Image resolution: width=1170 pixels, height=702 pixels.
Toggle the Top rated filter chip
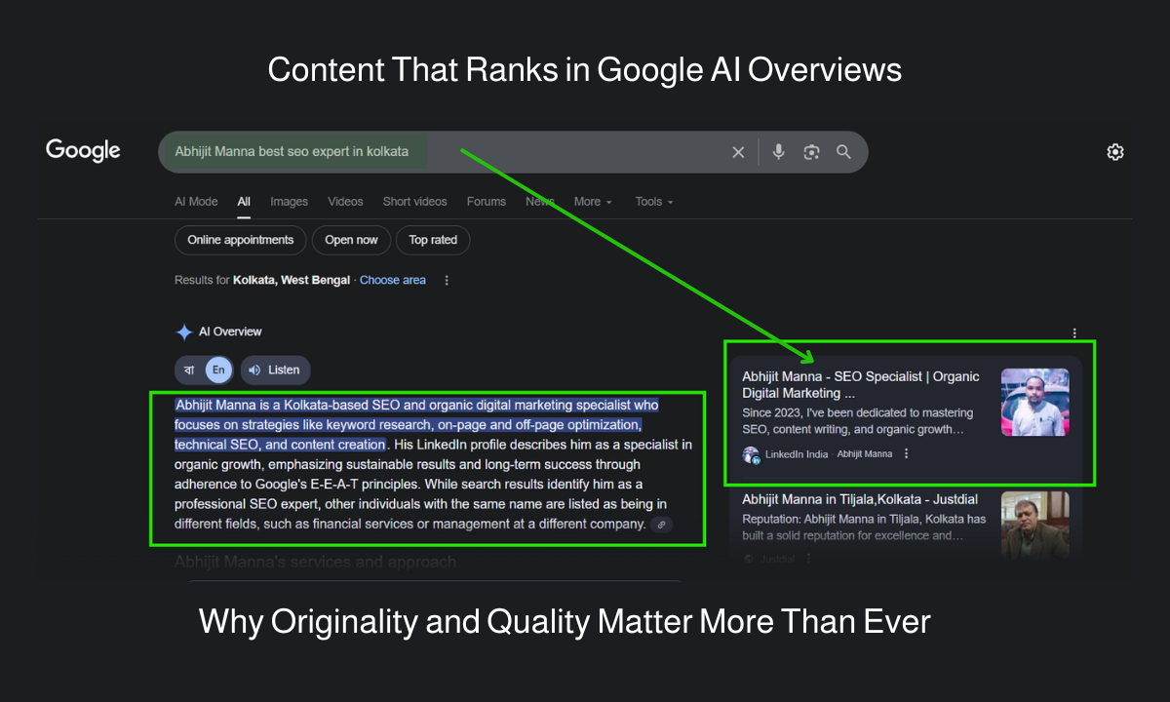click(432, 240)
